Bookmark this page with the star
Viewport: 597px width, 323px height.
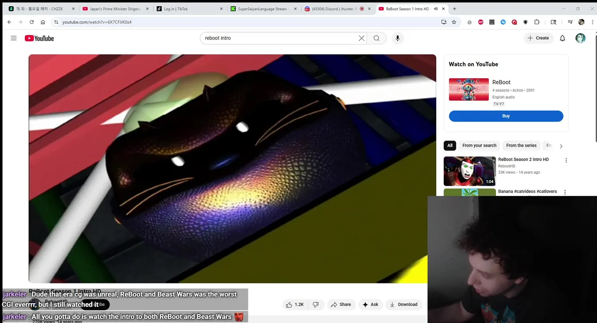click(454, 22)
